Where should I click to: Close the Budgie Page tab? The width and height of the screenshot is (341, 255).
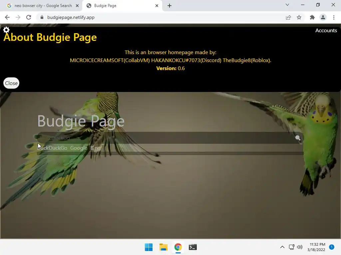pos(157,6)
